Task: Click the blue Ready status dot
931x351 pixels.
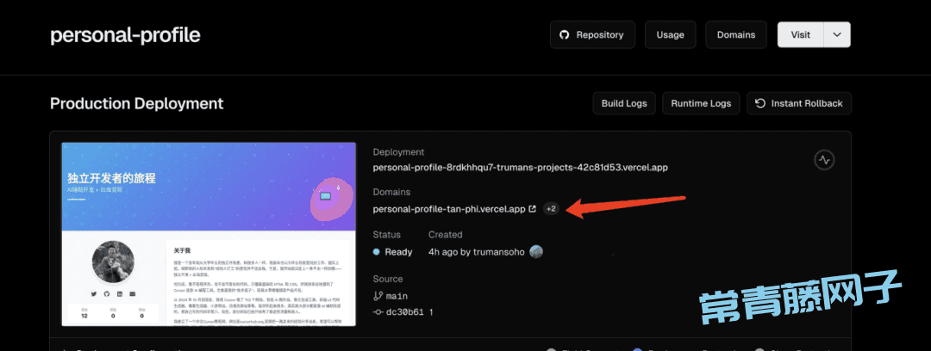Action: coord(377,252)
